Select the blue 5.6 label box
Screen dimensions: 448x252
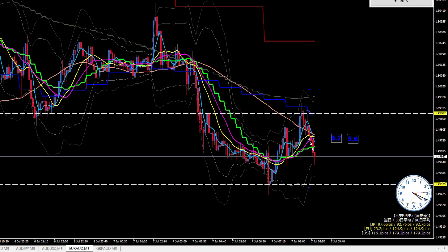coord(353,139)
